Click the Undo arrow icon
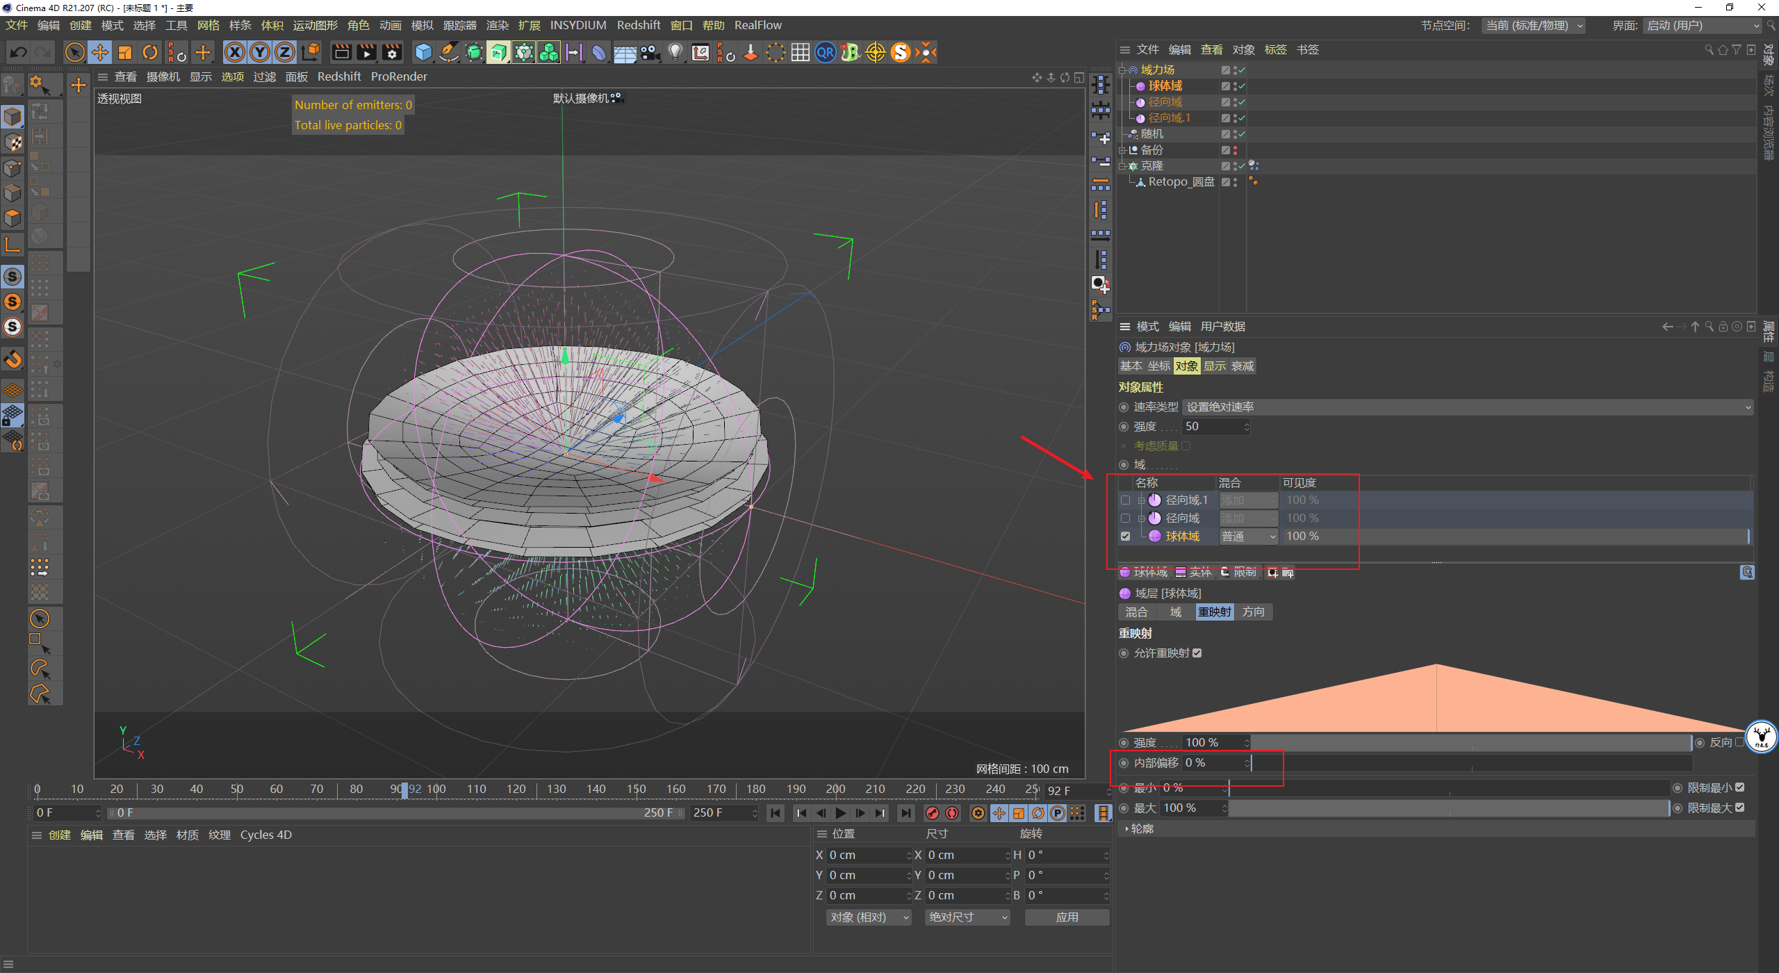1779x973 pixels. (x=19, y=52)
